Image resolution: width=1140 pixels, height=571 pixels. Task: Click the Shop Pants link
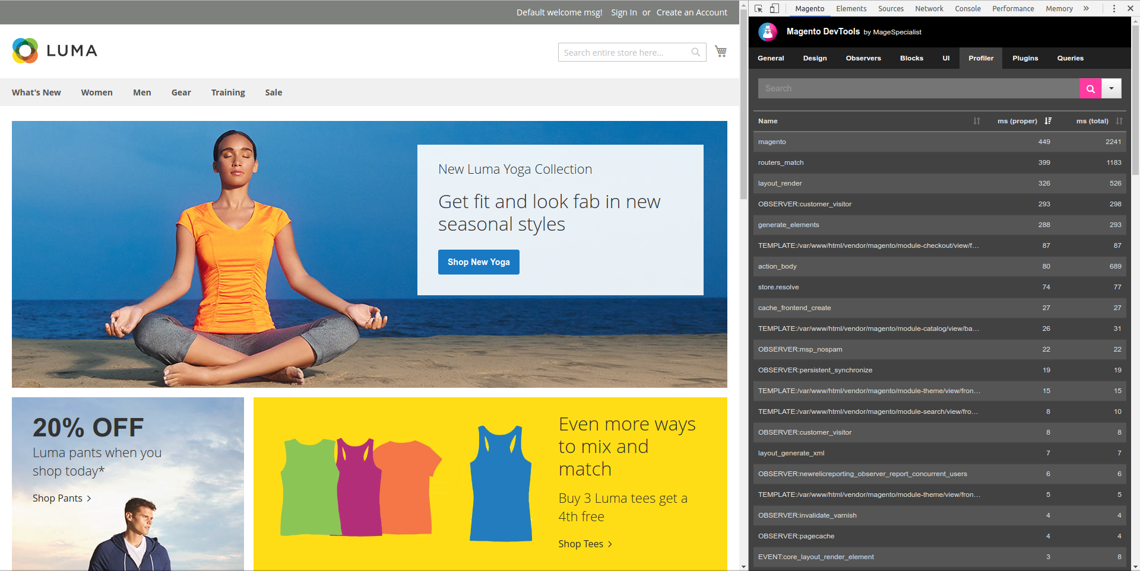point(62,498)
